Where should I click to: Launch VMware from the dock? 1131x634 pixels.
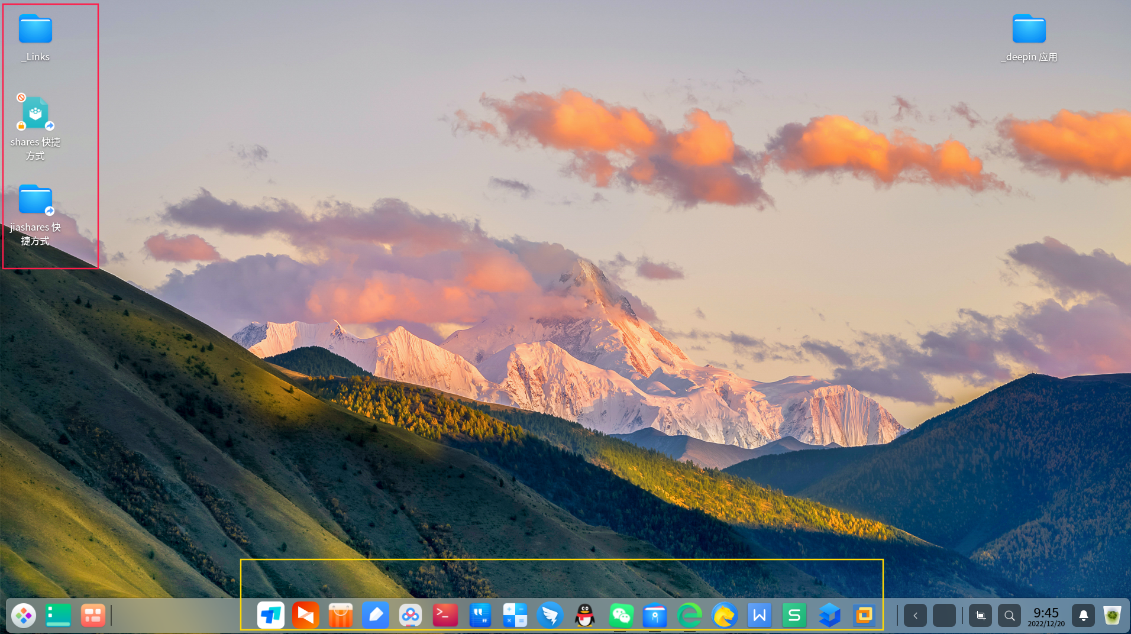point(864,616)
